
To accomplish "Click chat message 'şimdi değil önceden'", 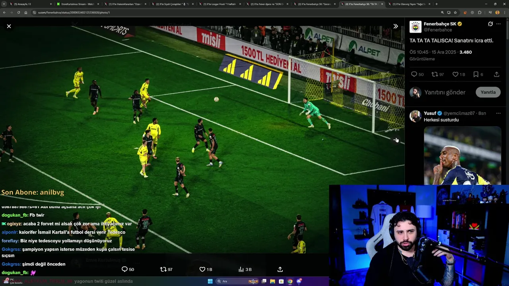I will (x=44, y=264).
